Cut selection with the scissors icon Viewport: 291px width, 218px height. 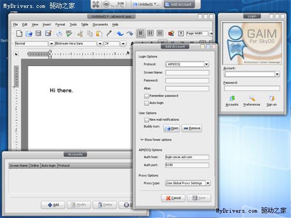coord(80,33)
